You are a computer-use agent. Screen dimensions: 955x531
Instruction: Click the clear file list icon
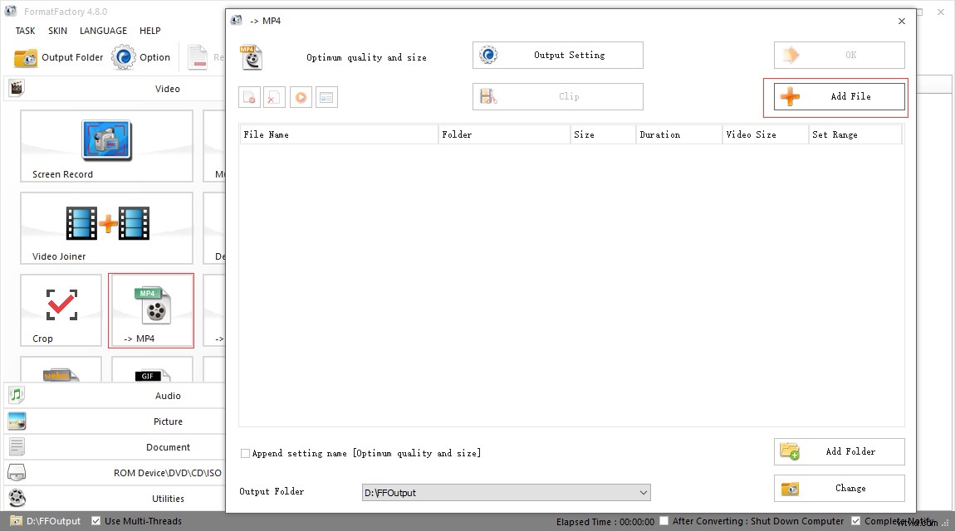(274, 96)
